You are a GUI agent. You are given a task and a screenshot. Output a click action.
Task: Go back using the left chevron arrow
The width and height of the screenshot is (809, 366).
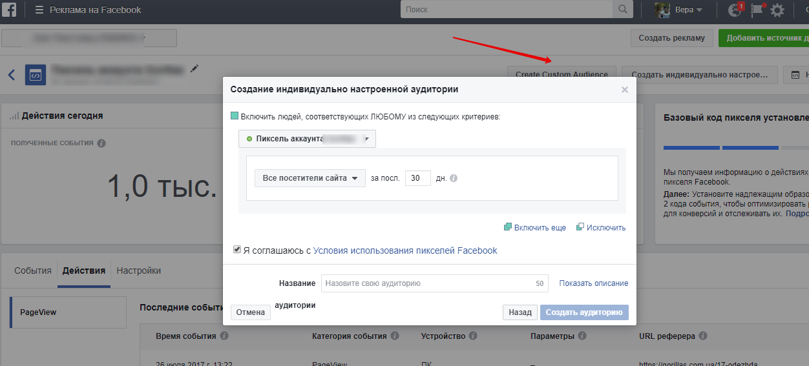pyautogui.click(x=12, y=75)
